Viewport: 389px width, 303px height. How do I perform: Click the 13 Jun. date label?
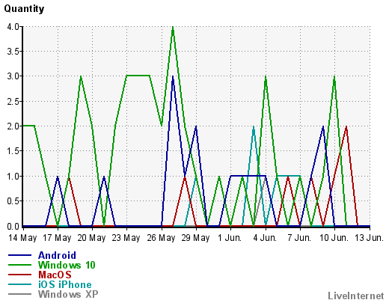click(369, 238)
